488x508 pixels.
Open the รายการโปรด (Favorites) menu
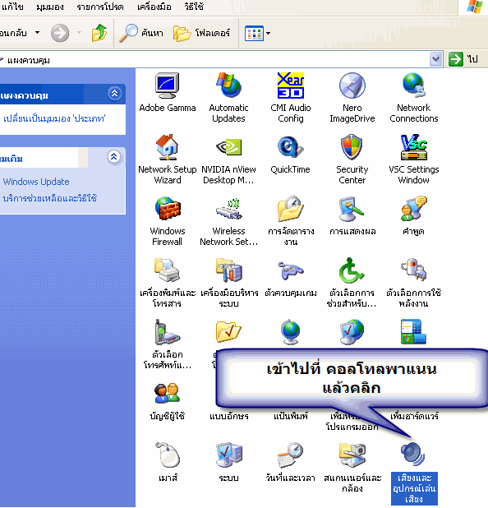coord(99,7)
